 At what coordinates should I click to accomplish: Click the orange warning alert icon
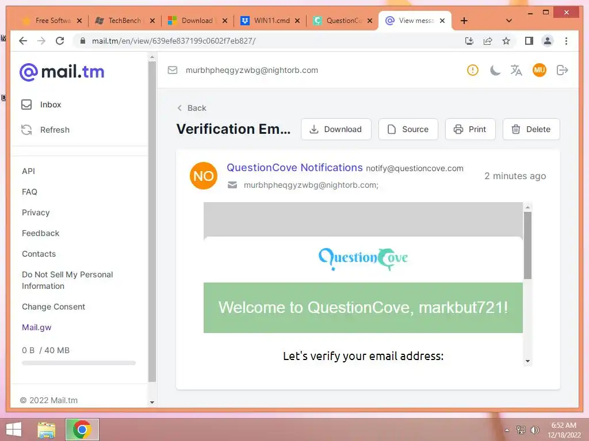point(473,70)
